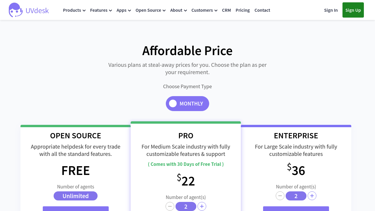Decrease Enterprise agent count with minus icon
This screenshot has width=375, height=211.
(280, 196)
